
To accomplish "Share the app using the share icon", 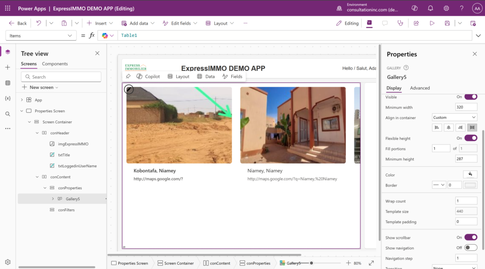I will pos(416,23).
